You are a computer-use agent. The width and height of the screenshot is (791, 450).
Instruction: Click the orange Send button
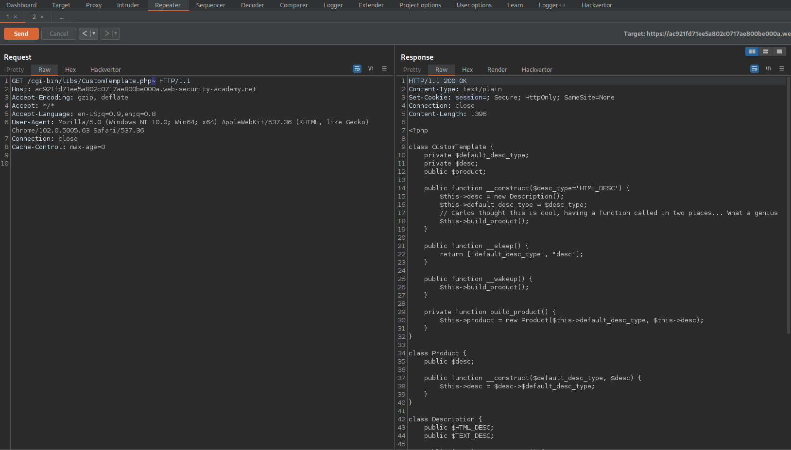(x=21, y=33)
